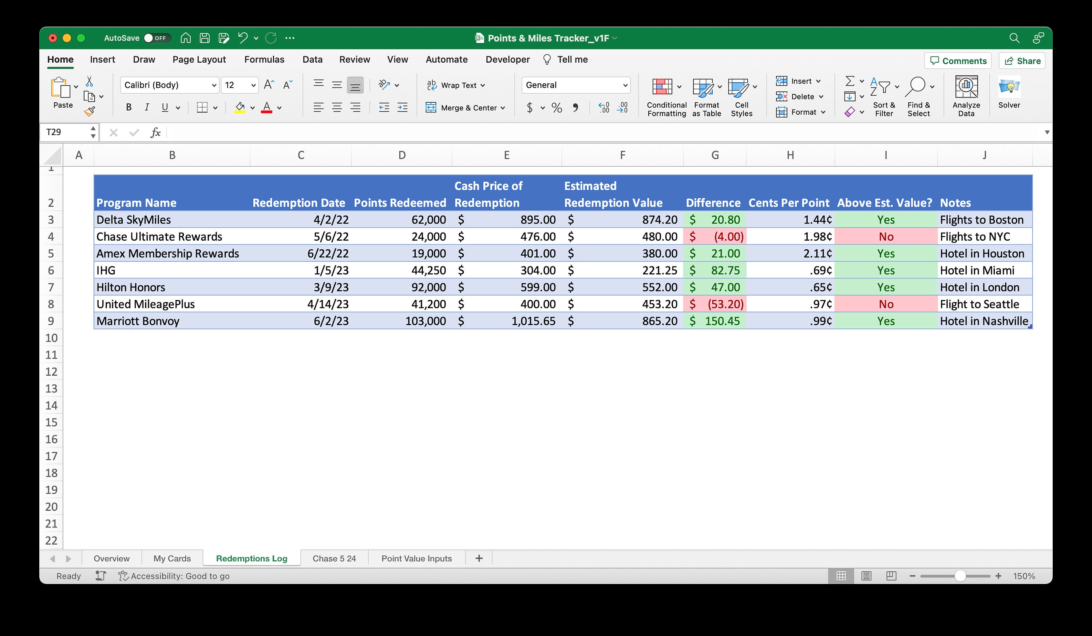The height and width of the screenshot is (636, 1092).
Task: Switch to the Formulas ribbon tab
Action: [264, 59]
